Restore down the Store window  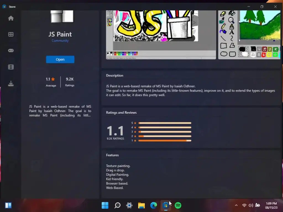[x=262, y=7]
